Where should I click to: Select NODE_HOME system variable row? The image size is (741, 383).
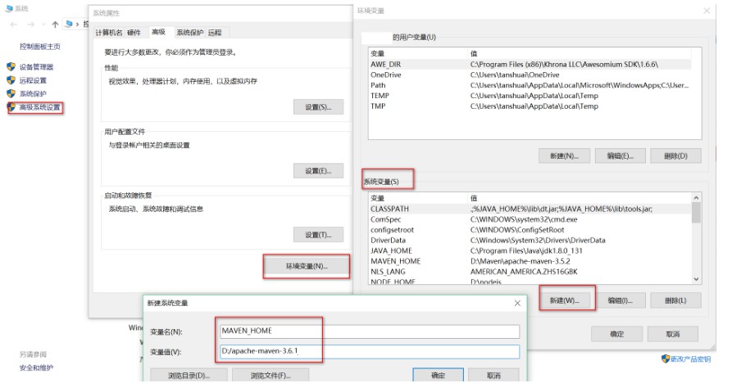(530, 282)
